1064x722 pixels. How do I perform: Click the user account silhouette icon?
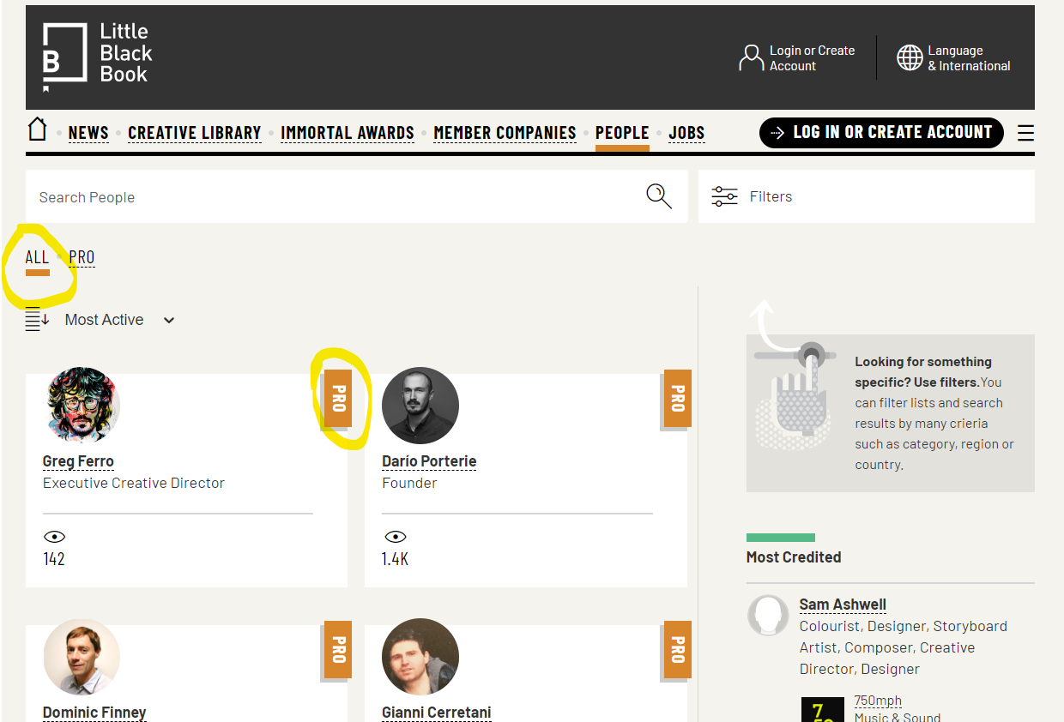[x=751, y=57]
